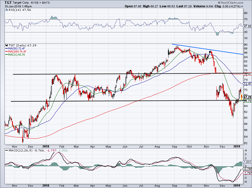Click the blue 72.47 price tag on right axis
Screen dimensions: 252x188
248,84
